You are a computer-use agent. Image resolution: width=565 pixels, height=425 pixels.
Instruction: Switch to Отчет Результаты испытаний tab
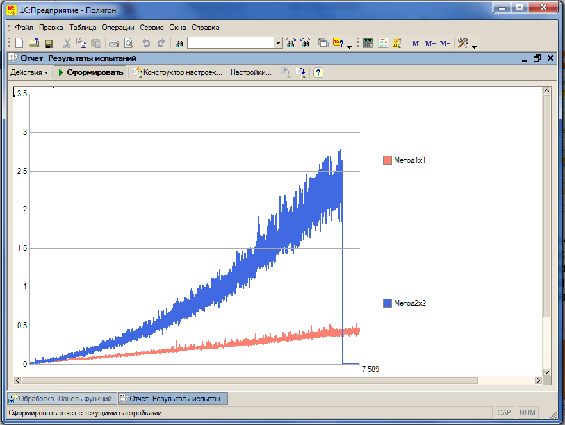(173, 399)
